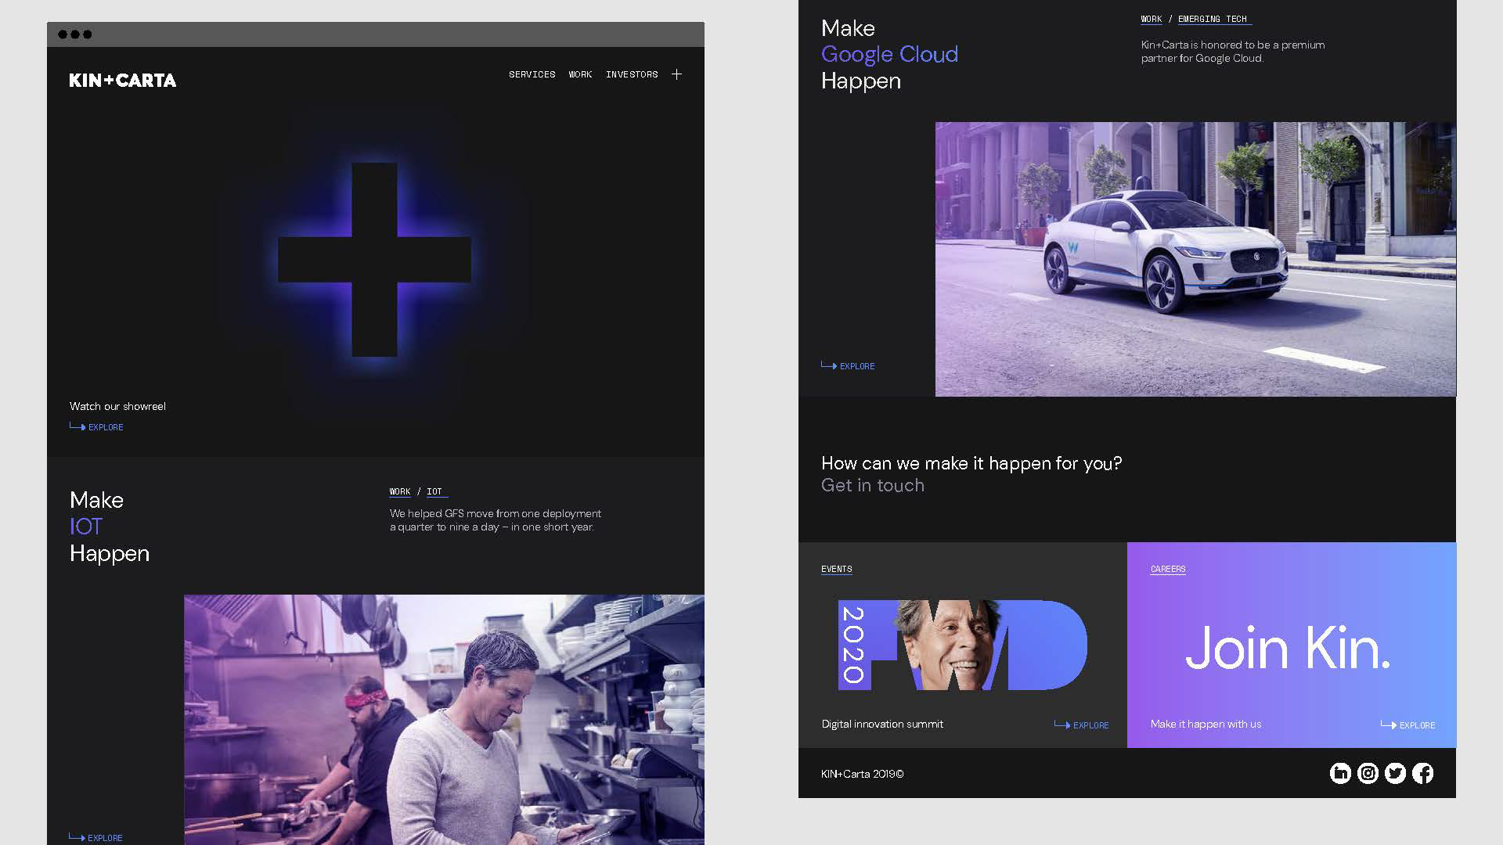Click the Make IOT Happen heading
This screenshot has width=1503, height=845.
(x=110, y=527)
